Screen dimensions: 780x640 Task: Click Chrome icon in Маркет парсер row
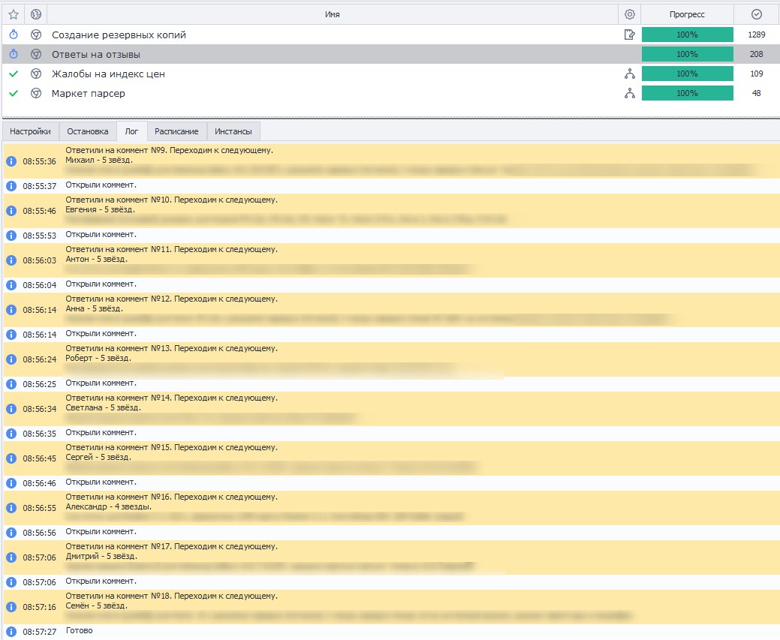[x=36, y=93]
